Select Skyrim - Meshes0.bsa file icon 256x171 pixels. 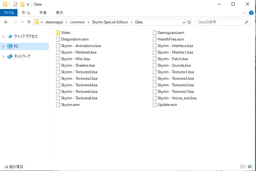[58, 52]
